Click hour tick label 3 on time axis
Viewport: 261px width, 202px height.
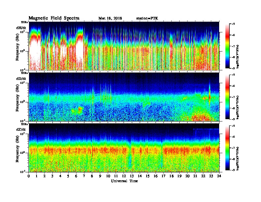(52, 176)
